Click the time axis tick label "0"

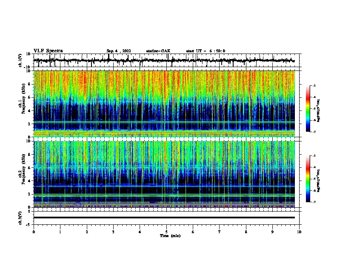point(34,232)
